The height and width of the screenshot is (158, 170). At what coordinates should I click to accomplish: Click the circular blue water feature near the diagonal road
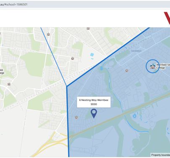(134, 116)
